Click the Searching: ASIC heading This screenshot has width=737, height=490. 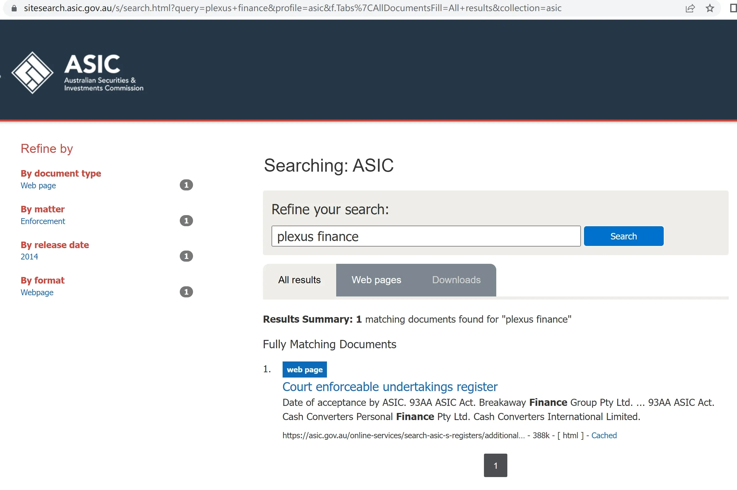pyautogui.click(x=329, y=165)
